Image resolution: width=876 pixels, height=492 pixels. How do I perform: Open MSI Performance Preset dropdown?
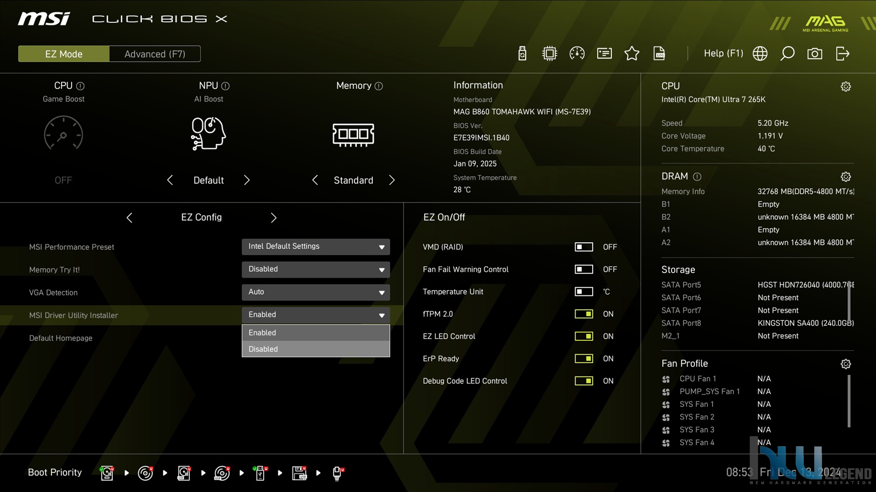316,247
